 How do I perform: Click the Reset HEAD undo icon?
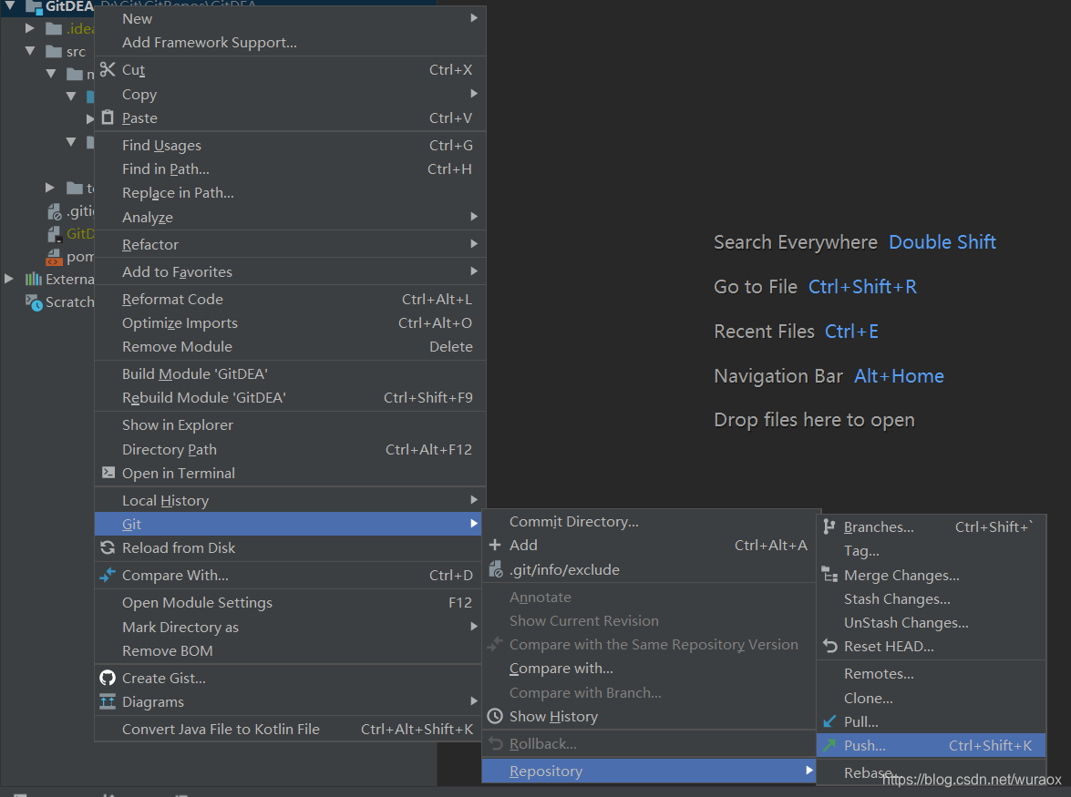[x=829, y=646]
